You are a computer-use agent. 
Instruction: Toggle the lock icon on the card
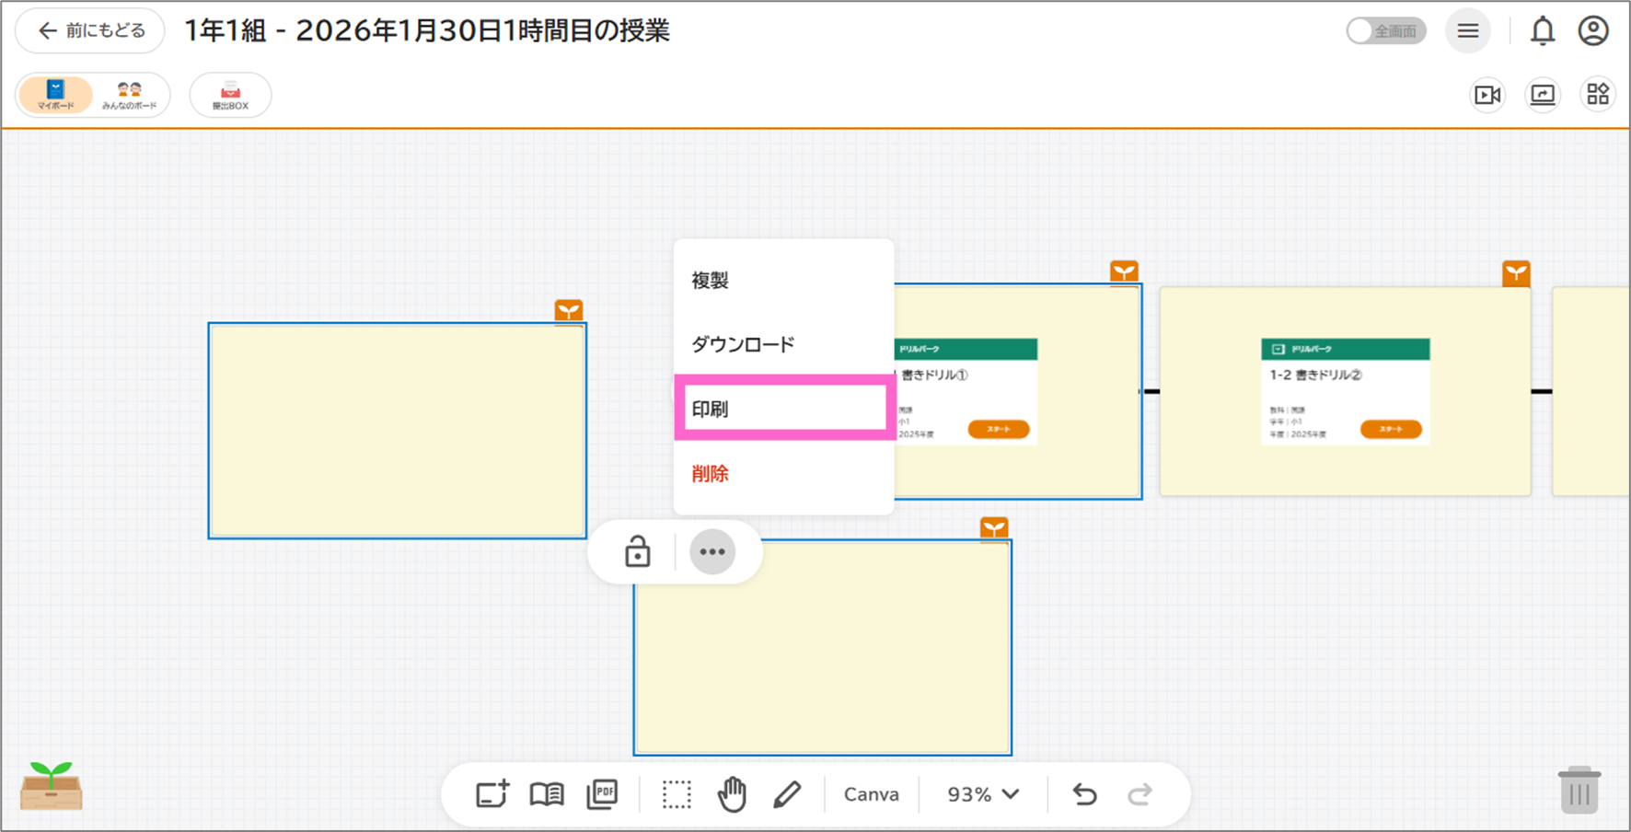[x=637, y=552]
